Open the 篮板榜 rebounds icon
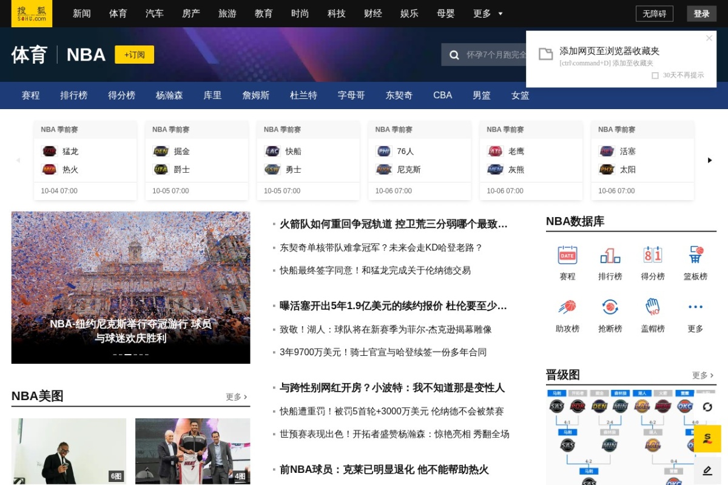This screenshot has height=485, width=728. click(x=695, y=255)
